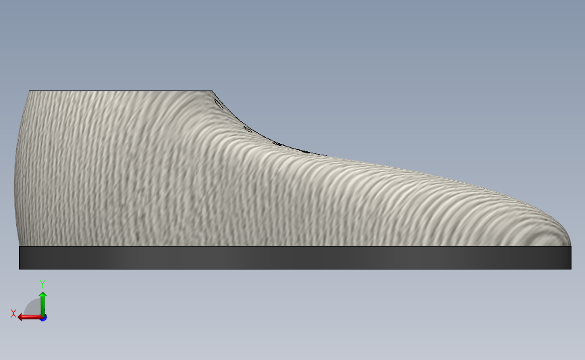The image size is (585, 360).
Task: Click the second lace eyelet slot
Action: pos(248,129)
